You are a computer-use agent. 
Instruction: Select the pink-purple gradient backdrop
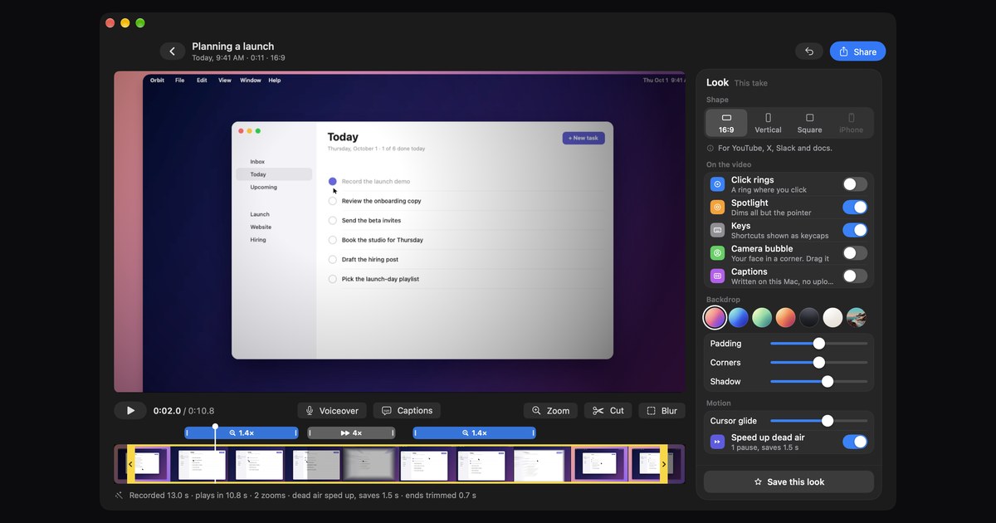coord(715,317)
